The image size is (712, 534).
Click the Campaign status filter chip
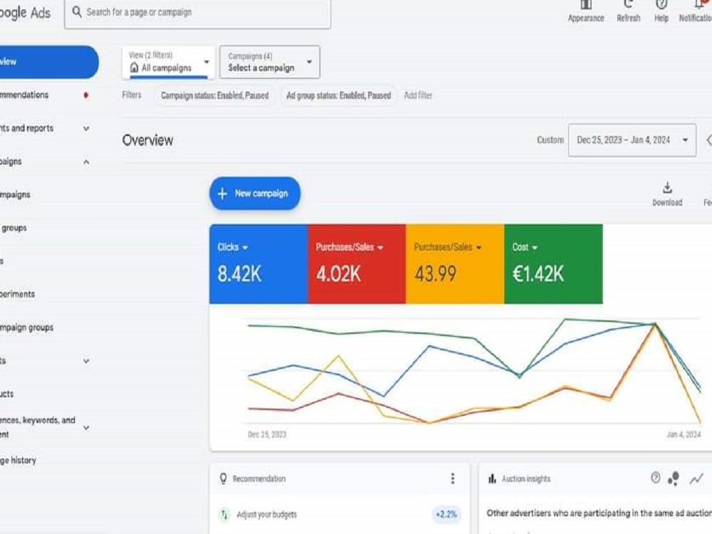(214, 95)
